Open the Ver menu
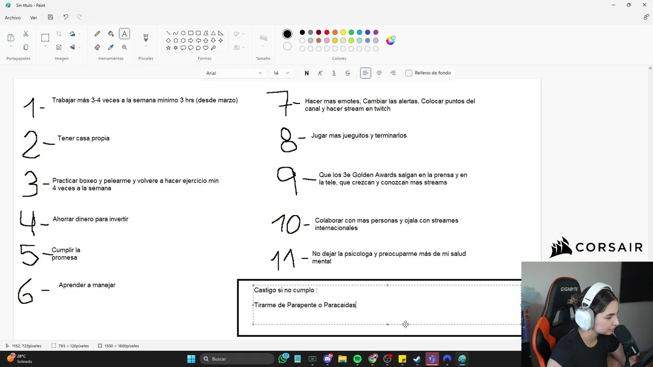The height and width of the screenshot is (367, 653). pos(34,17)
